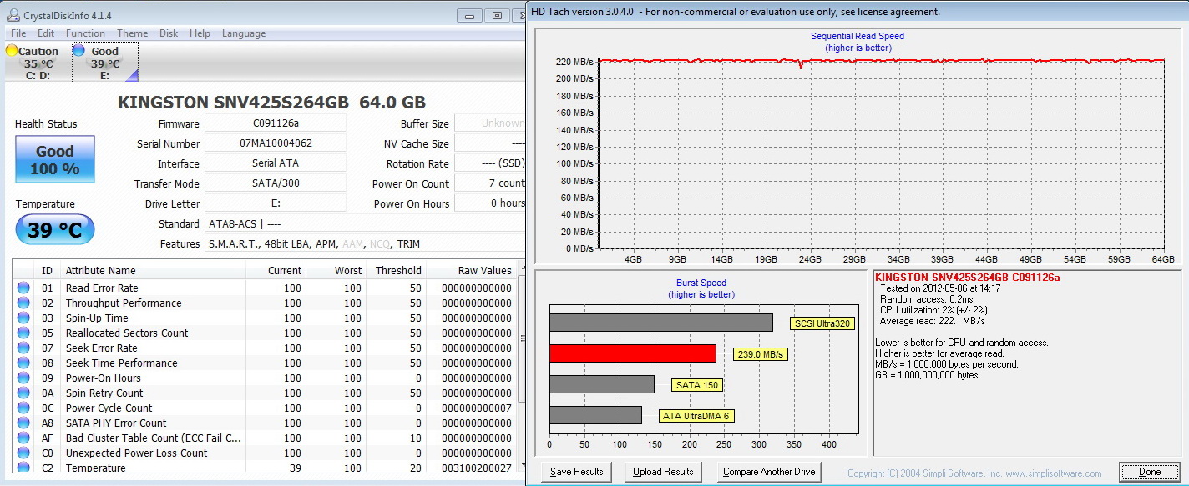The height and width of the screenshot is (486, 1189).
Task: Click the ATA UltraDMA 6 reference bar
Action: pos(595,415)
